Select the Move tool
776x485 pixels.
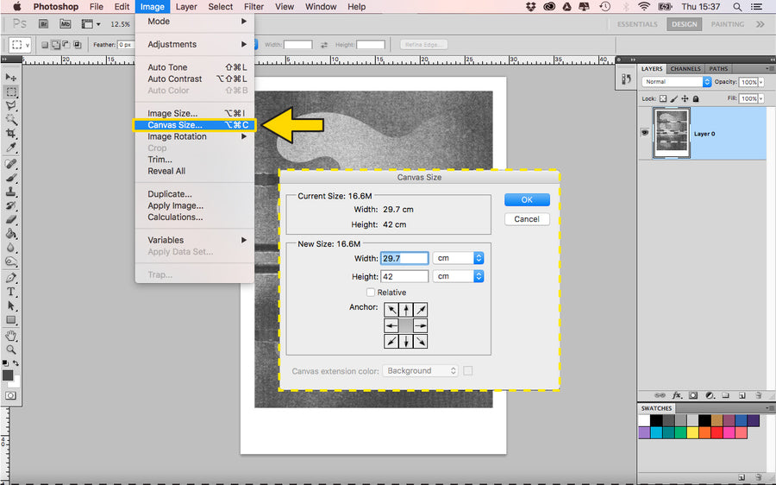[x=11, y=78]
